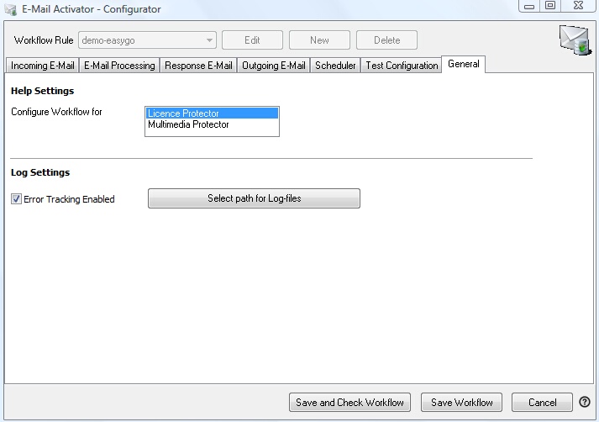The image size is (599, 422).
Task: Click the E-Mail Activator envelope logo
Action: point(575,40)
